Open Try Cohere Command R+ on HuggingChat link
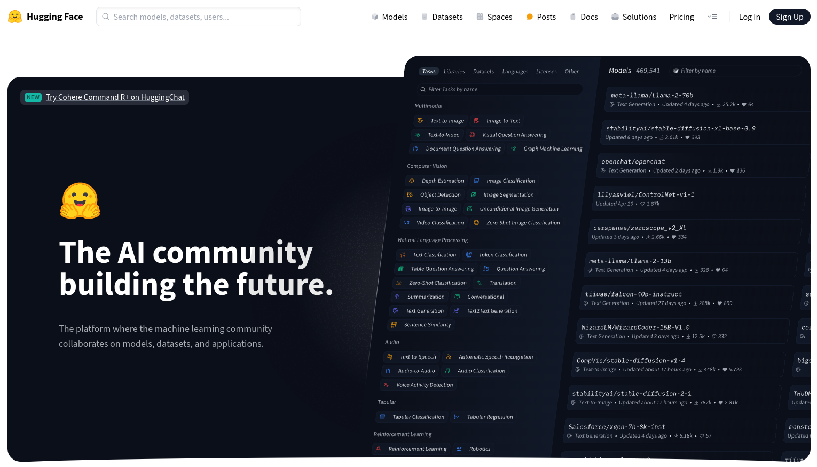 [x=115, y=97]
